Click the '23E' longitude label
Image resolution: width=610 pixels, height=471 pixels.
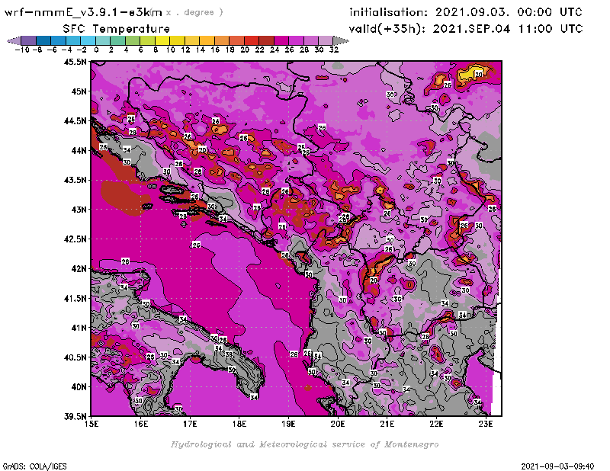tap(486, 424)
